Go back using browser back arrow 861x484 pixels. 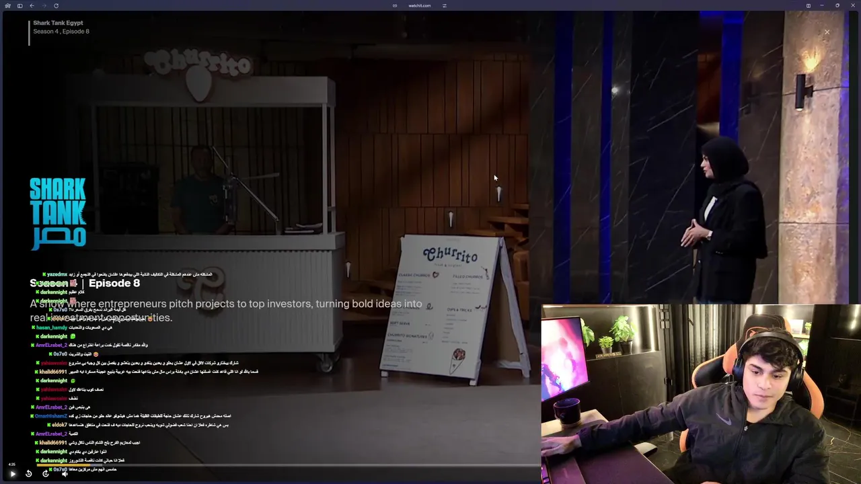pyautogui.click(x=32, y=5)
